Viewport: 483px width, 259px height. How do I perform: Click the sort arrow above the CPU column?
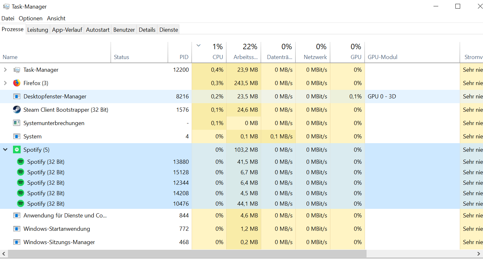[199, 46]
